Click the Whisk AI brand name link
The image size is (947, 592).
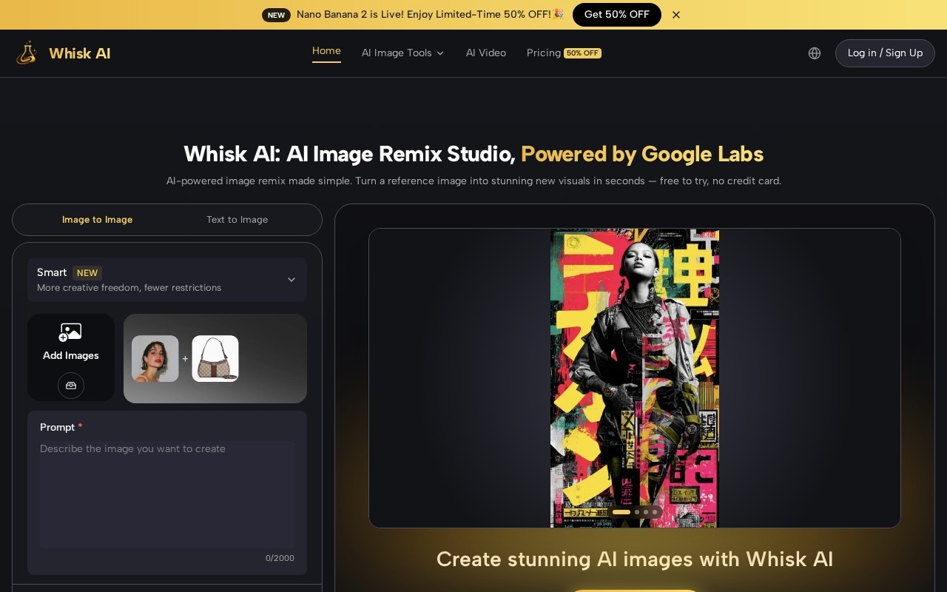coord(79,53)
